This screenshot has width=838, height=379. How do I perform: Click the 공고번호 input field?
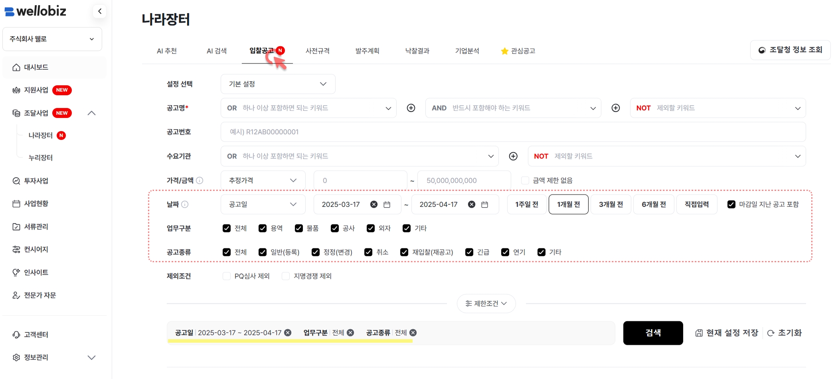(x=513, y=132)
